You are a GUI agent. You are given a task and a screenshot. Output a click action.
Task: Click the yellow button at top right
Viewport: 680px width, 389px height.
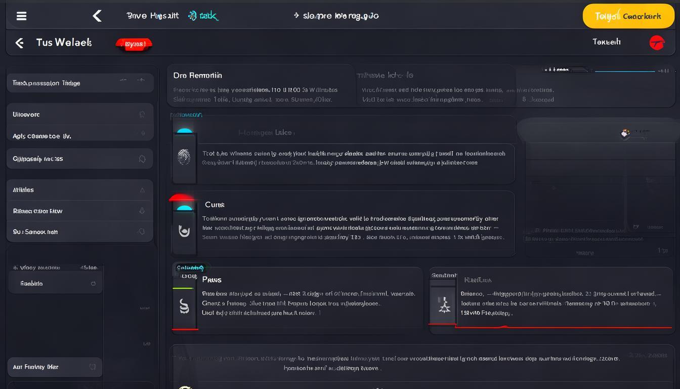coord(628,16)
